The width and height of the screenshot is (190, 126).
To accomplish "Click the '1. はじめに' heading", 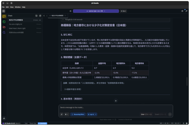I will 66,35.
